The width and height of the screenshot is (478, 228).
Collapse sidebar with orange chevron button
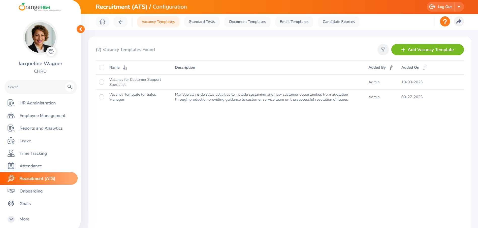[x=81, y=29]
